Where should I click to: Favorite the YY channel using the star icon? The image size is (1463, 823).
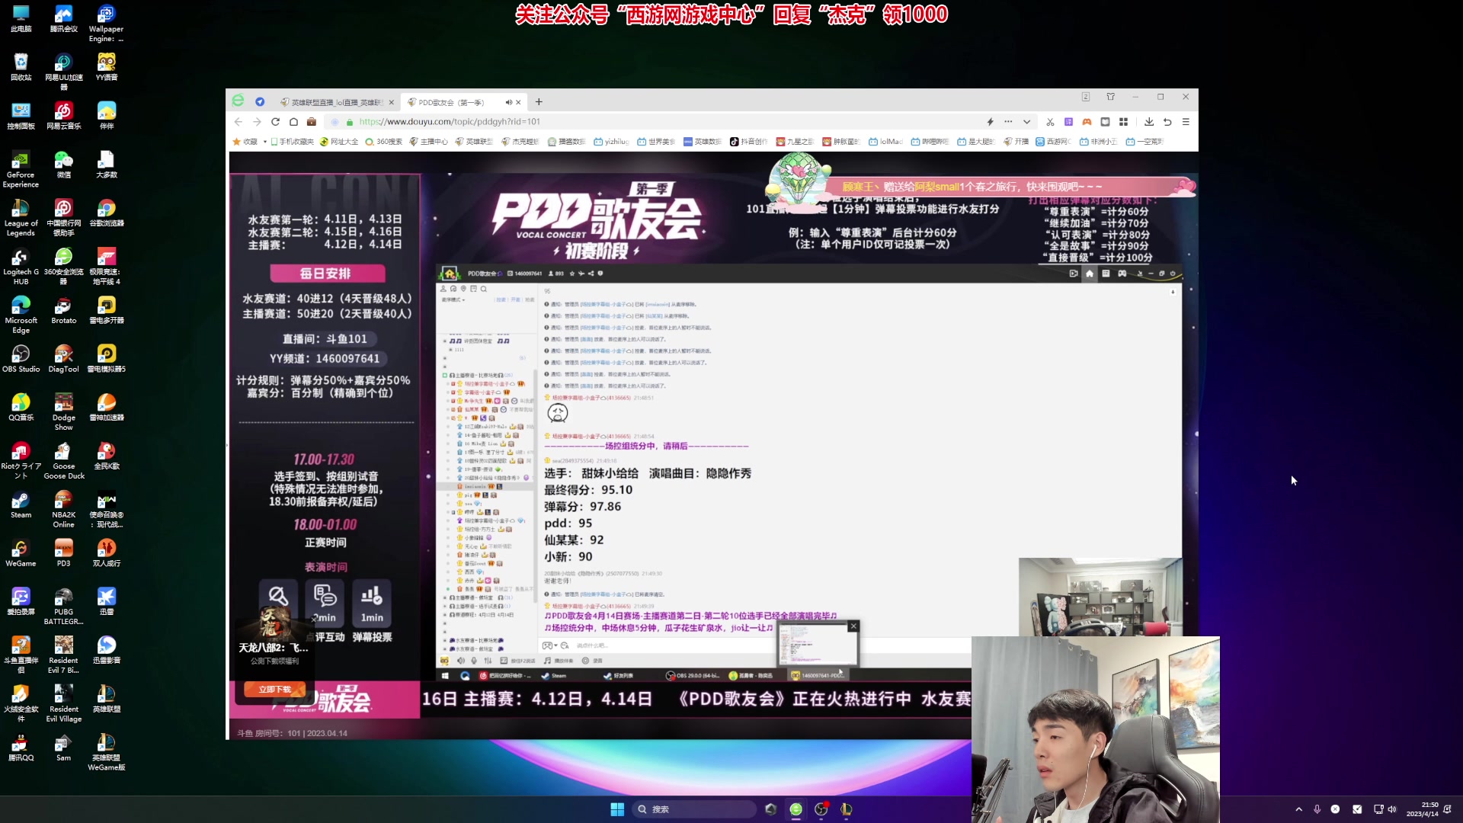572,274
